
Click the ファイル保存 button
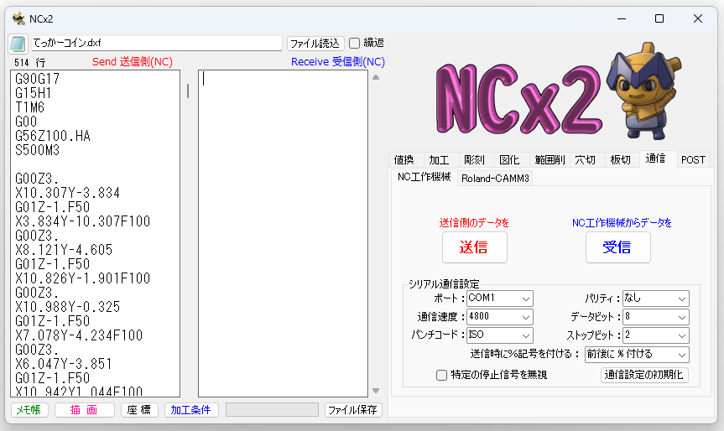353,410
